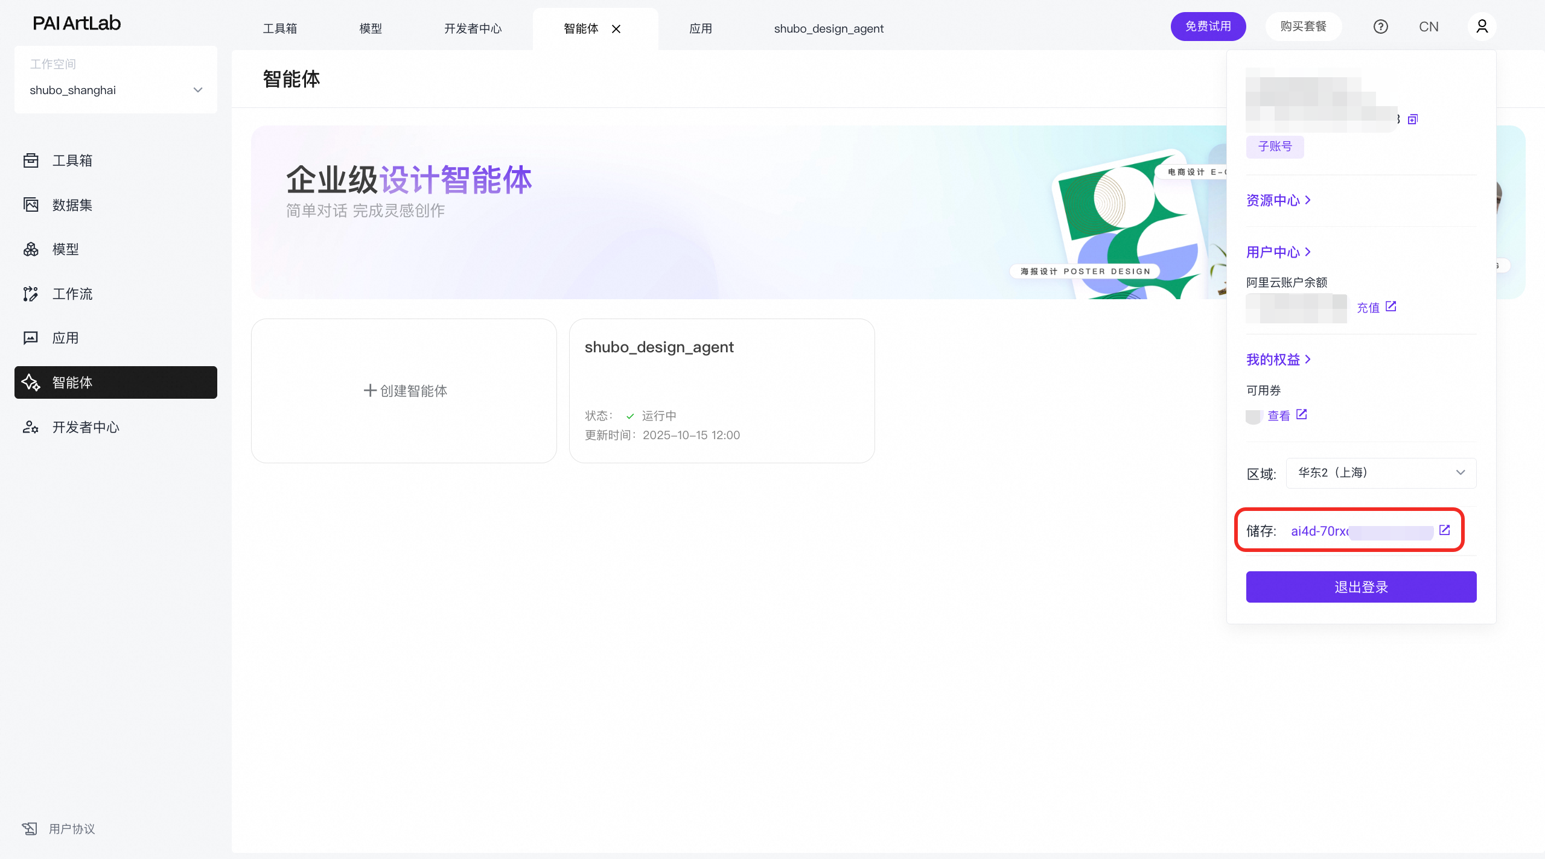1545x859 pixels.
Task: Expand the shubo_shanghai workspace dropdown
Action: (x=197, y=90)
